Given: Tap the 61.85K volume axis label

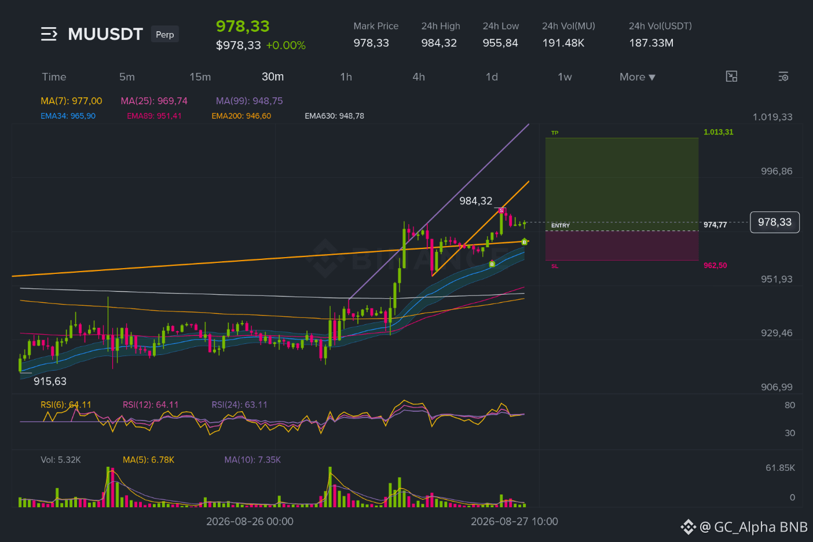Looking at the screenshot, I should 780,468.
